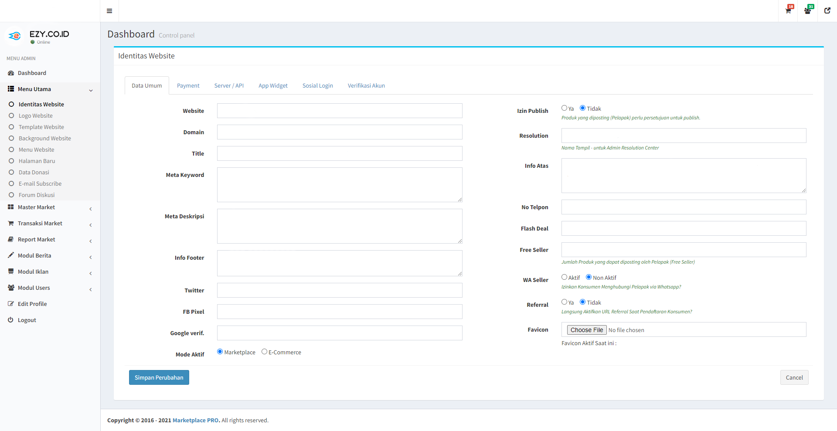
Task: Click circle icon beside Forum Diskusi
Action: point(12,195)
